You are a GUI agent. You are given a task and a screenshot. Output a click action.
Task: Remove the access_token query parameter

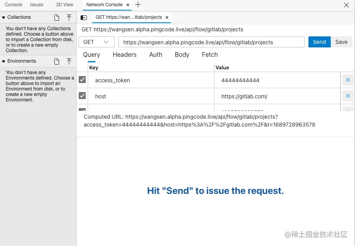pos(348,80)
